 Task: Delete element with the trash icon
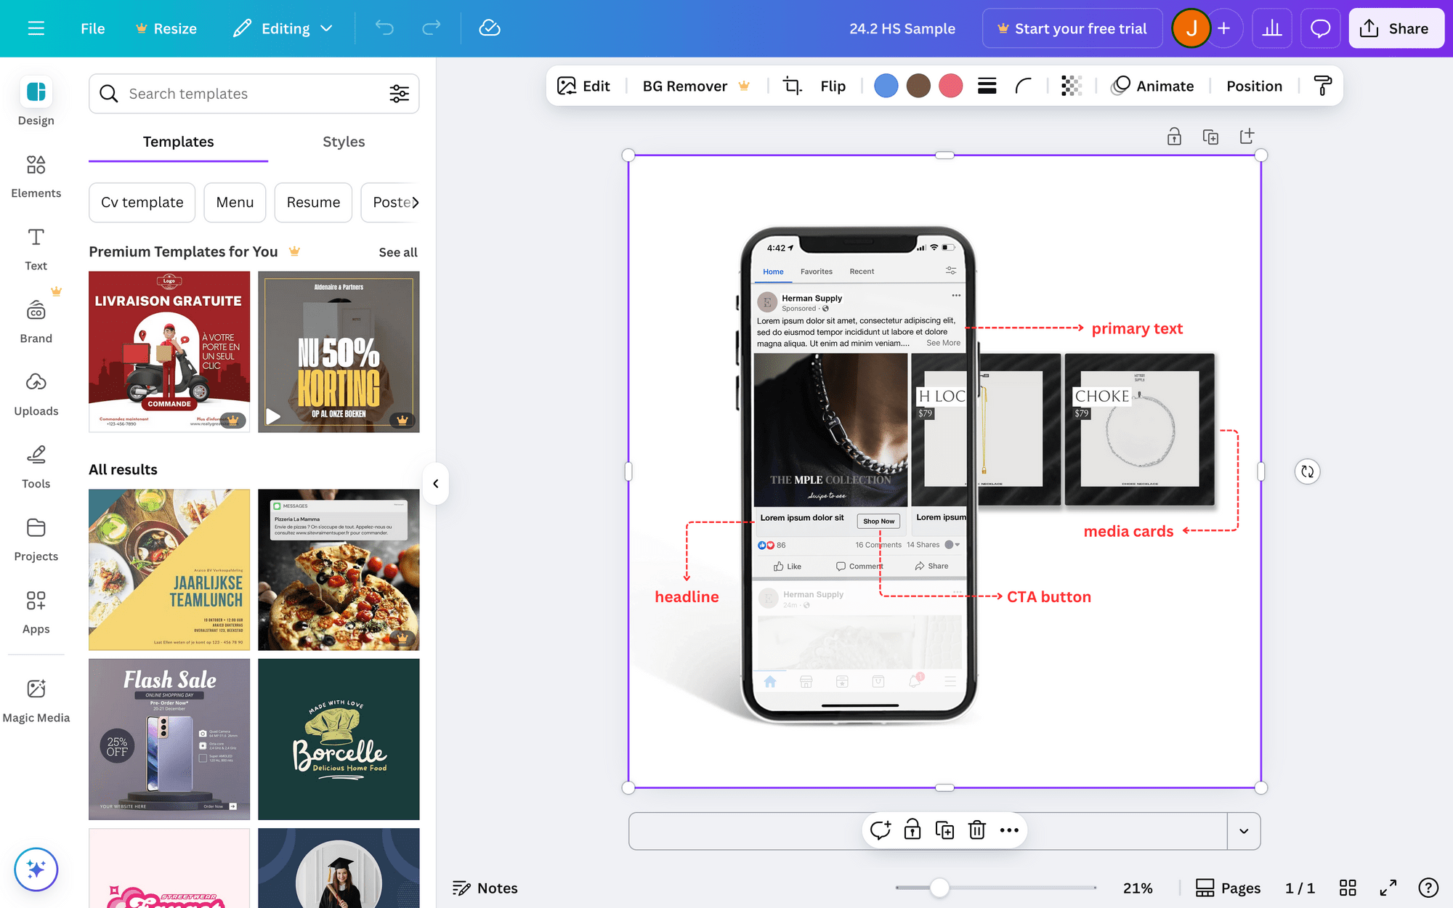pyautogui.click(x=976, y=830)
